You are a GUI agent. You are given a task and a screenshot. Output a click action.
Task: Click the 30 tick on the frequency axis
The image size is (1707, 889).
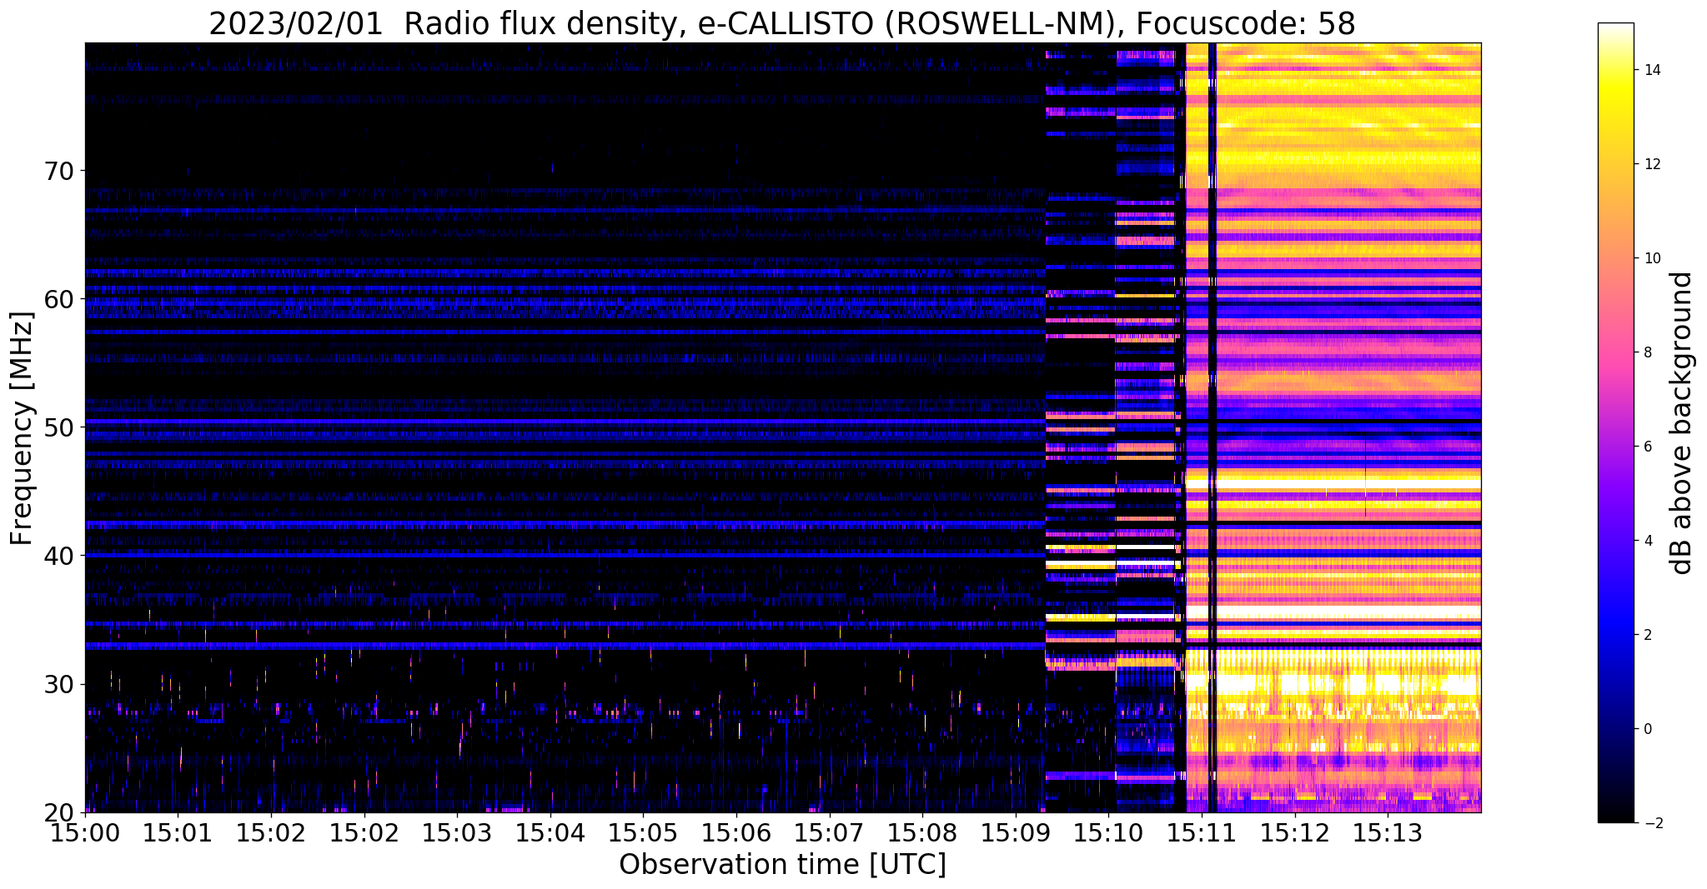58,684
